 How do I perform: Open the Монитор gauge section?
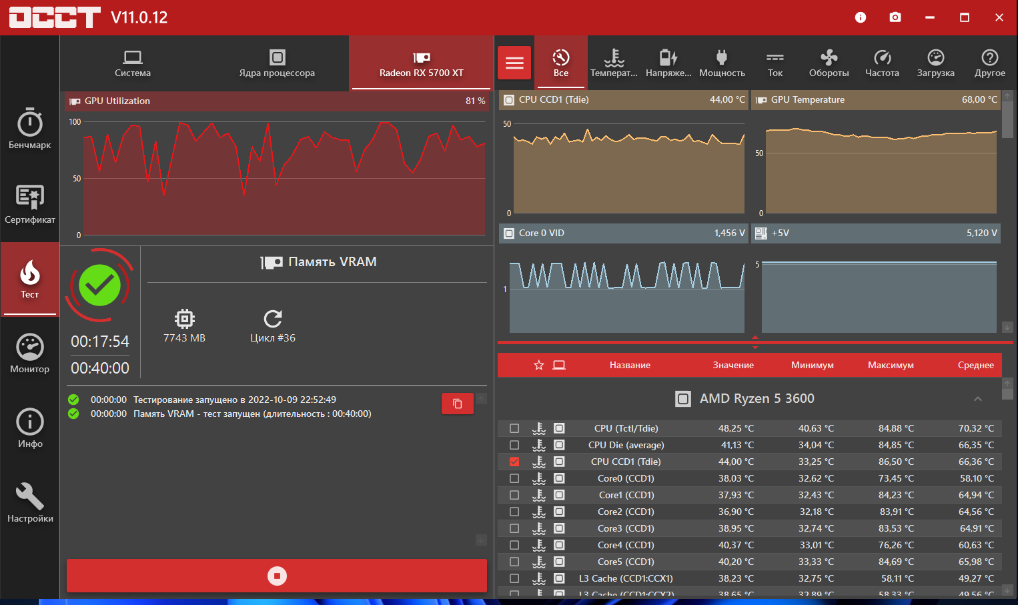pos(30,354)
